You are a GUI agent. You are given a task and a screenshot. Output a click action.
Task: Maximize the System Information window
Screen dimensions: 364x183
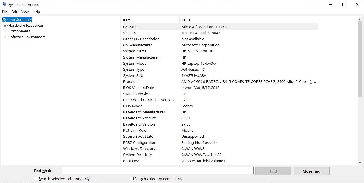pyautogui.click(x=344, y=5)
